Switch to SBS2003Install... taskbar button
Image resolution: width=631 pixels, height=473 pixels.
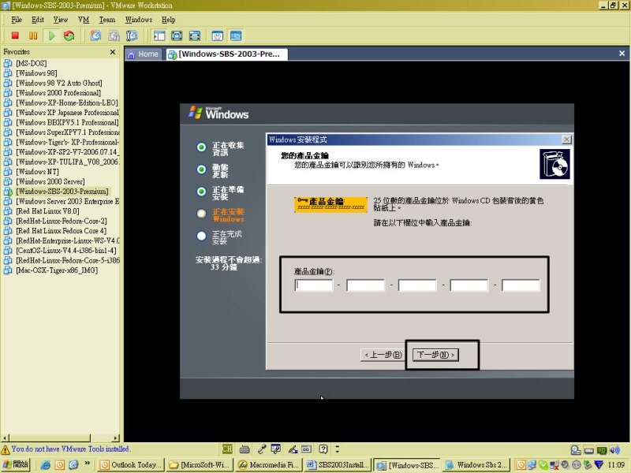click(x=338, y=465)
